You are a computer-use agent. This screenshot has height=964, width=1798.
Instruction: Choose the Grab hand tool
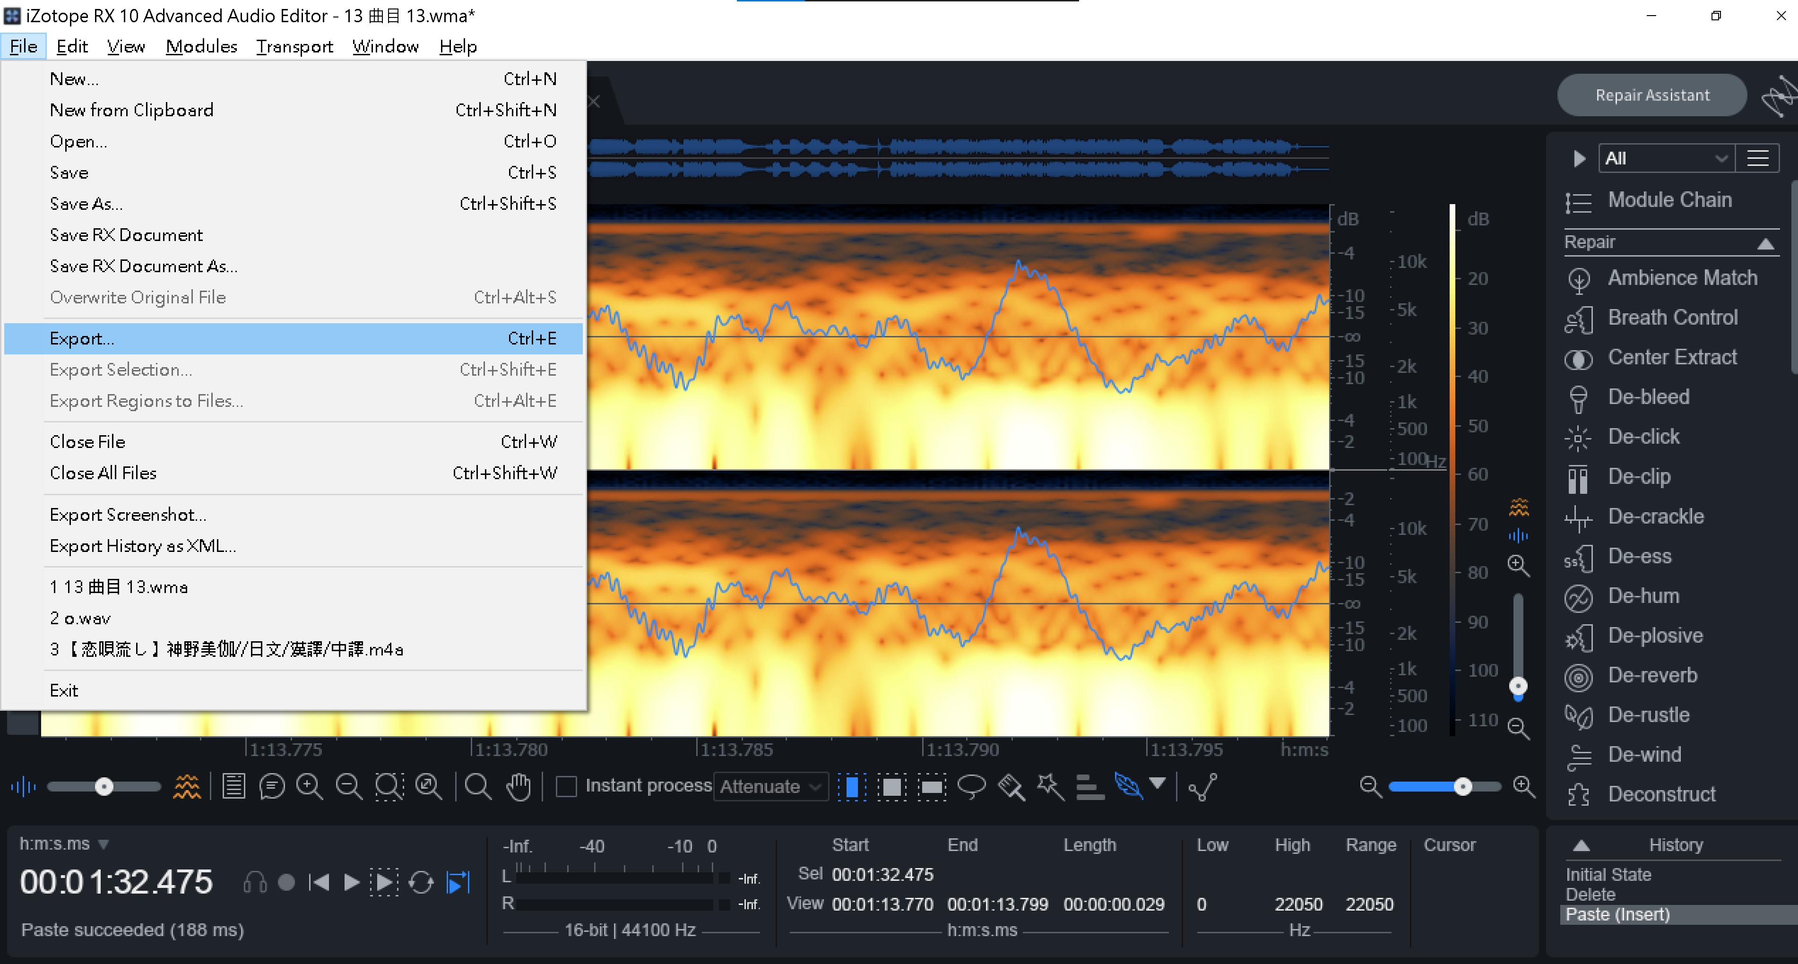point(518,787)
